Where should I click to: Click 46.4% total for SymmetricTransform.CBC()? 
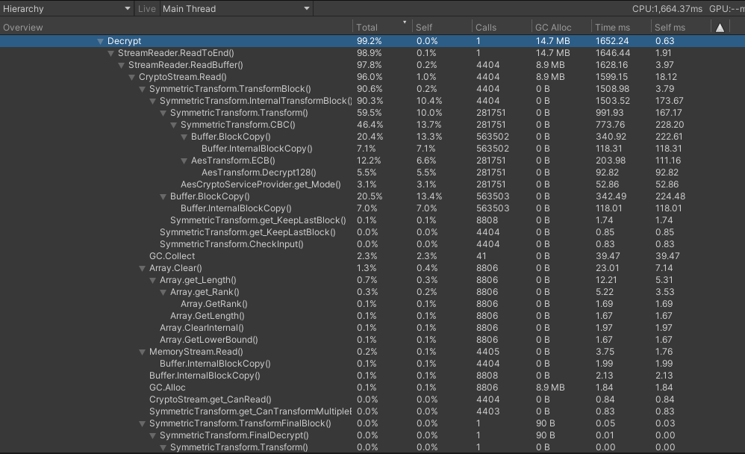(370, 125)
